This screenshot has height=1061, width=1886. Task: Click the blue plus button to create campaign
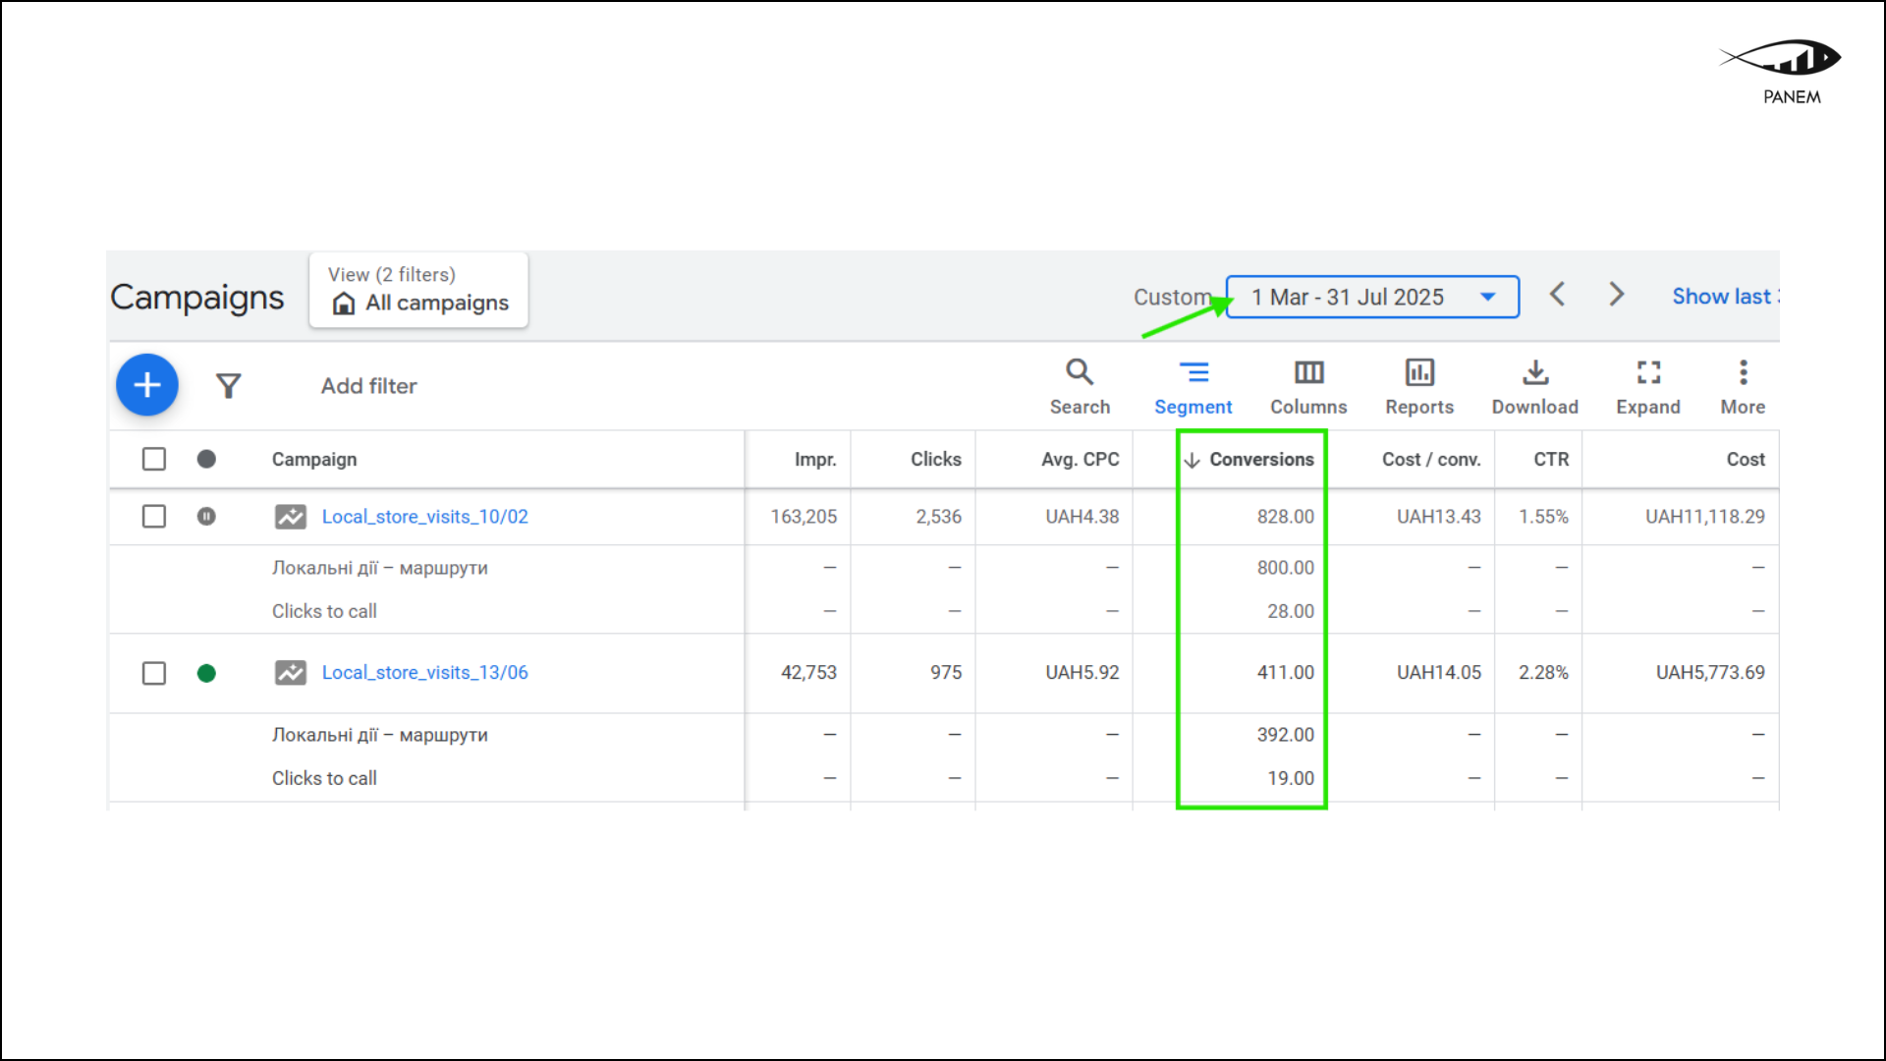point(146,385)
